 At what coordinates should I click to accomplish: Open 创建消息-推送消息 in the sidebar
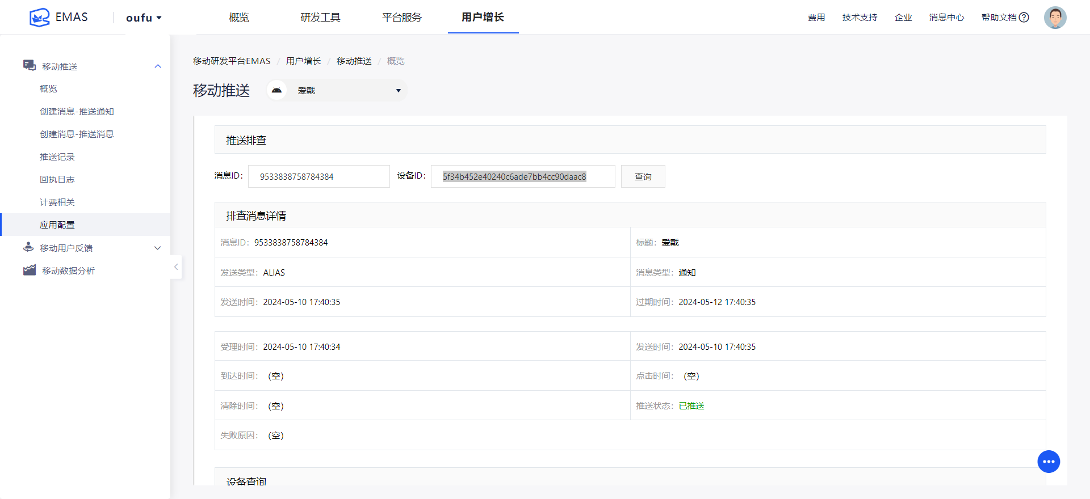77,134
